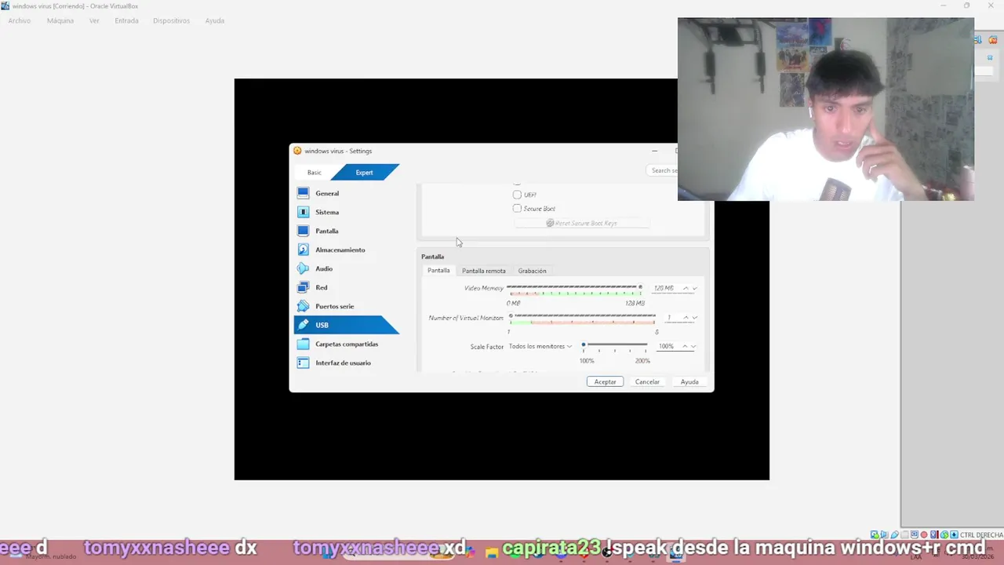Open the Máquina menu
The height and width of the screenshot is (565, 1004).
pyautogui.click(x=60, y=20)
